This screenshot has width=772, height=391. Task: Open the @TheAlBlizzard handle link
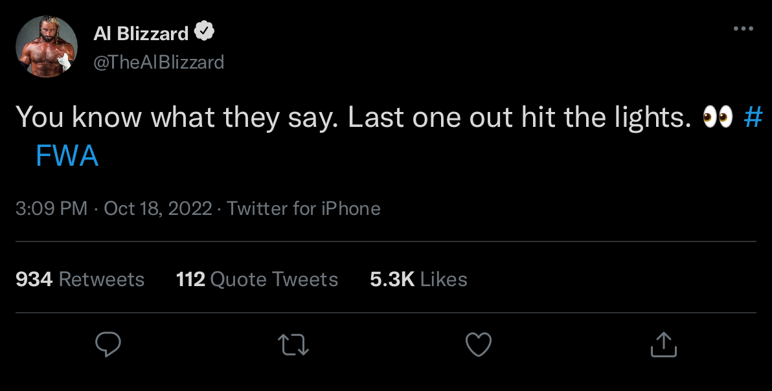159,62
